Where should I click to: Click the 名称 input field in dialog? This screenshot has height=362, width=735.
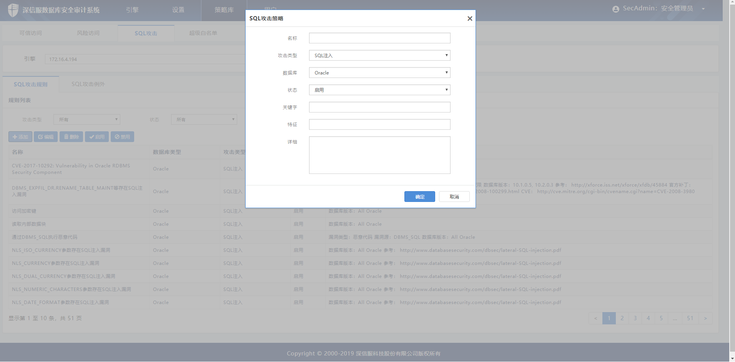tap(379, 38)
